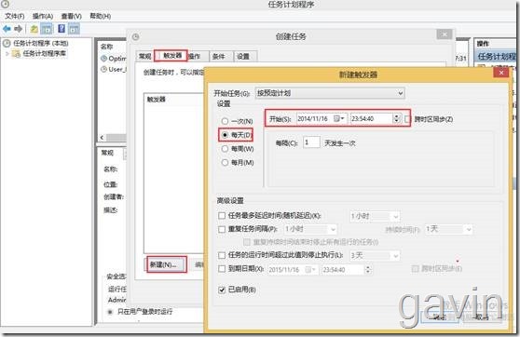Click the 新建(N)... button
520x337 pixels.
pyautogui.click(x=167, y=264)
